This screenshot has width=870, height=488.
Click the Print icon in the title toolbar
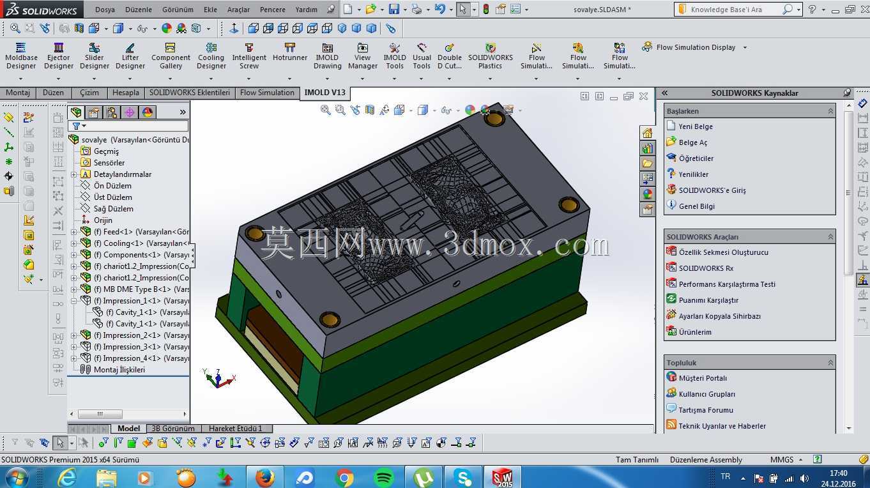coord(416,10)
